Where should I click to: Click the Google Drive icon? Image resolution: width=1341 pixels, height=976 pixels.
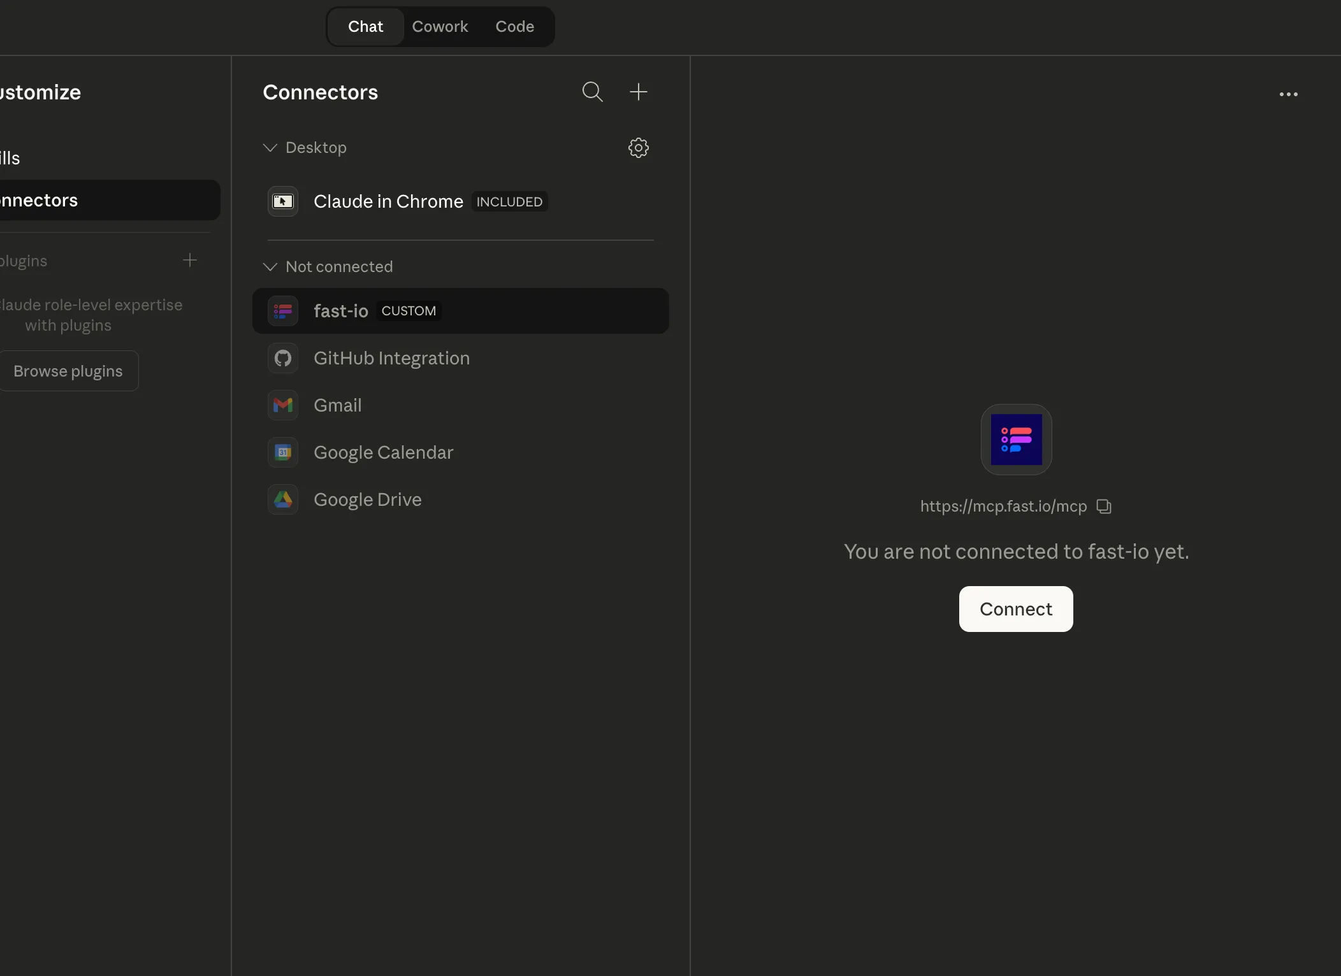point(282,499)
